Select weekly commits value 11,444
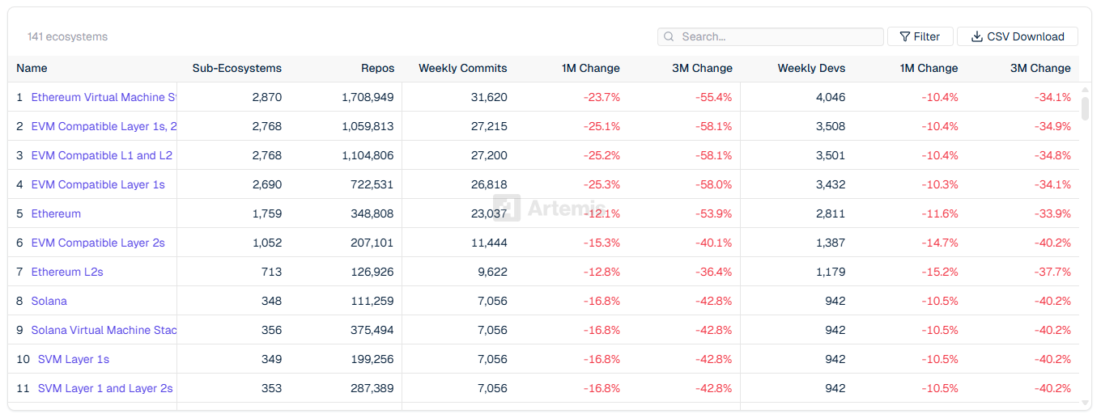 (490, 243)
